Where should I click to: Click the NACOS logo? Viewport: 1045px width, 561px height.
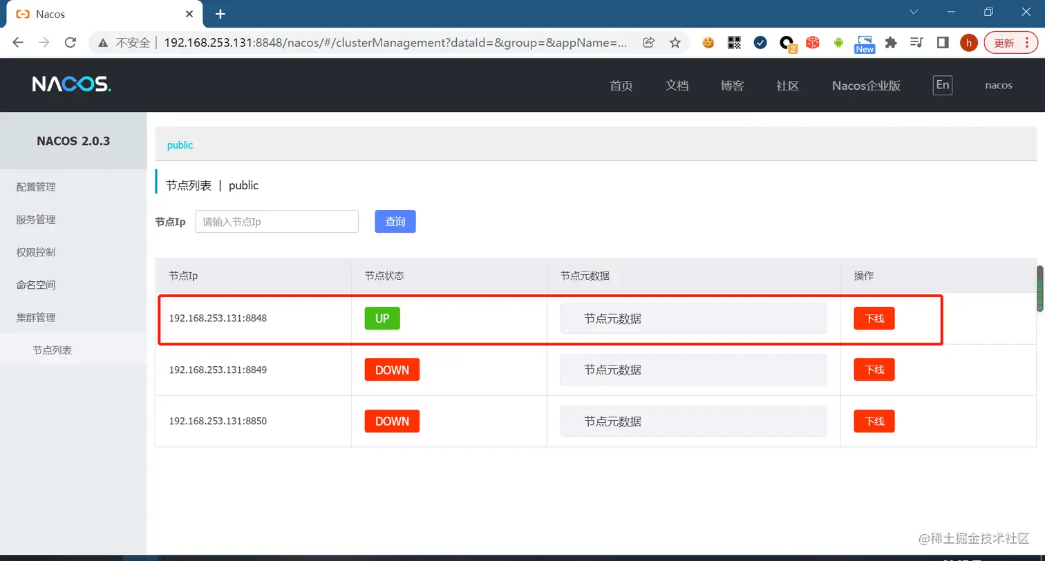tap(71, 84)
